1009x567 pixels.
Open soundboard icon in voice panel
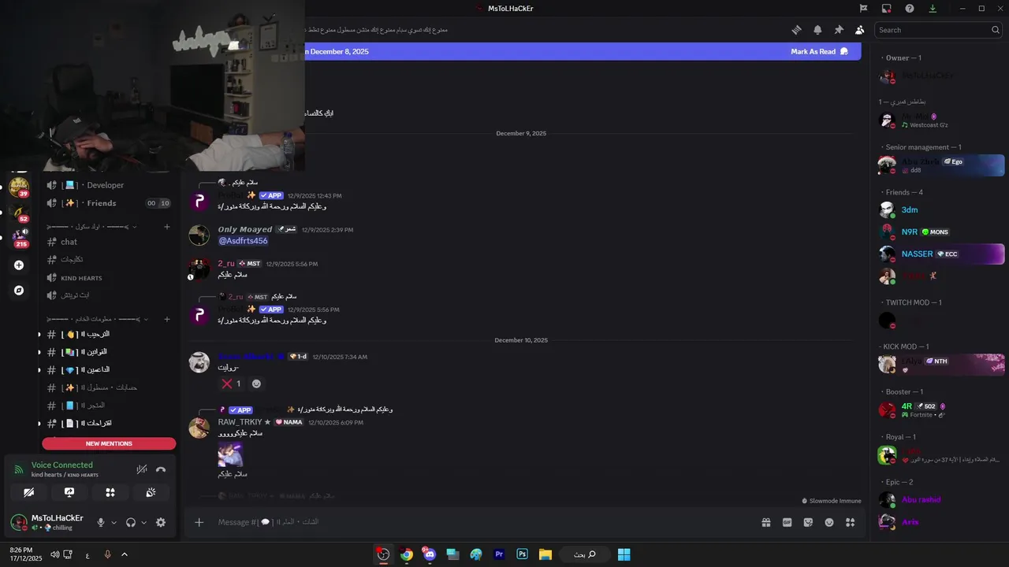click(151, 492)
